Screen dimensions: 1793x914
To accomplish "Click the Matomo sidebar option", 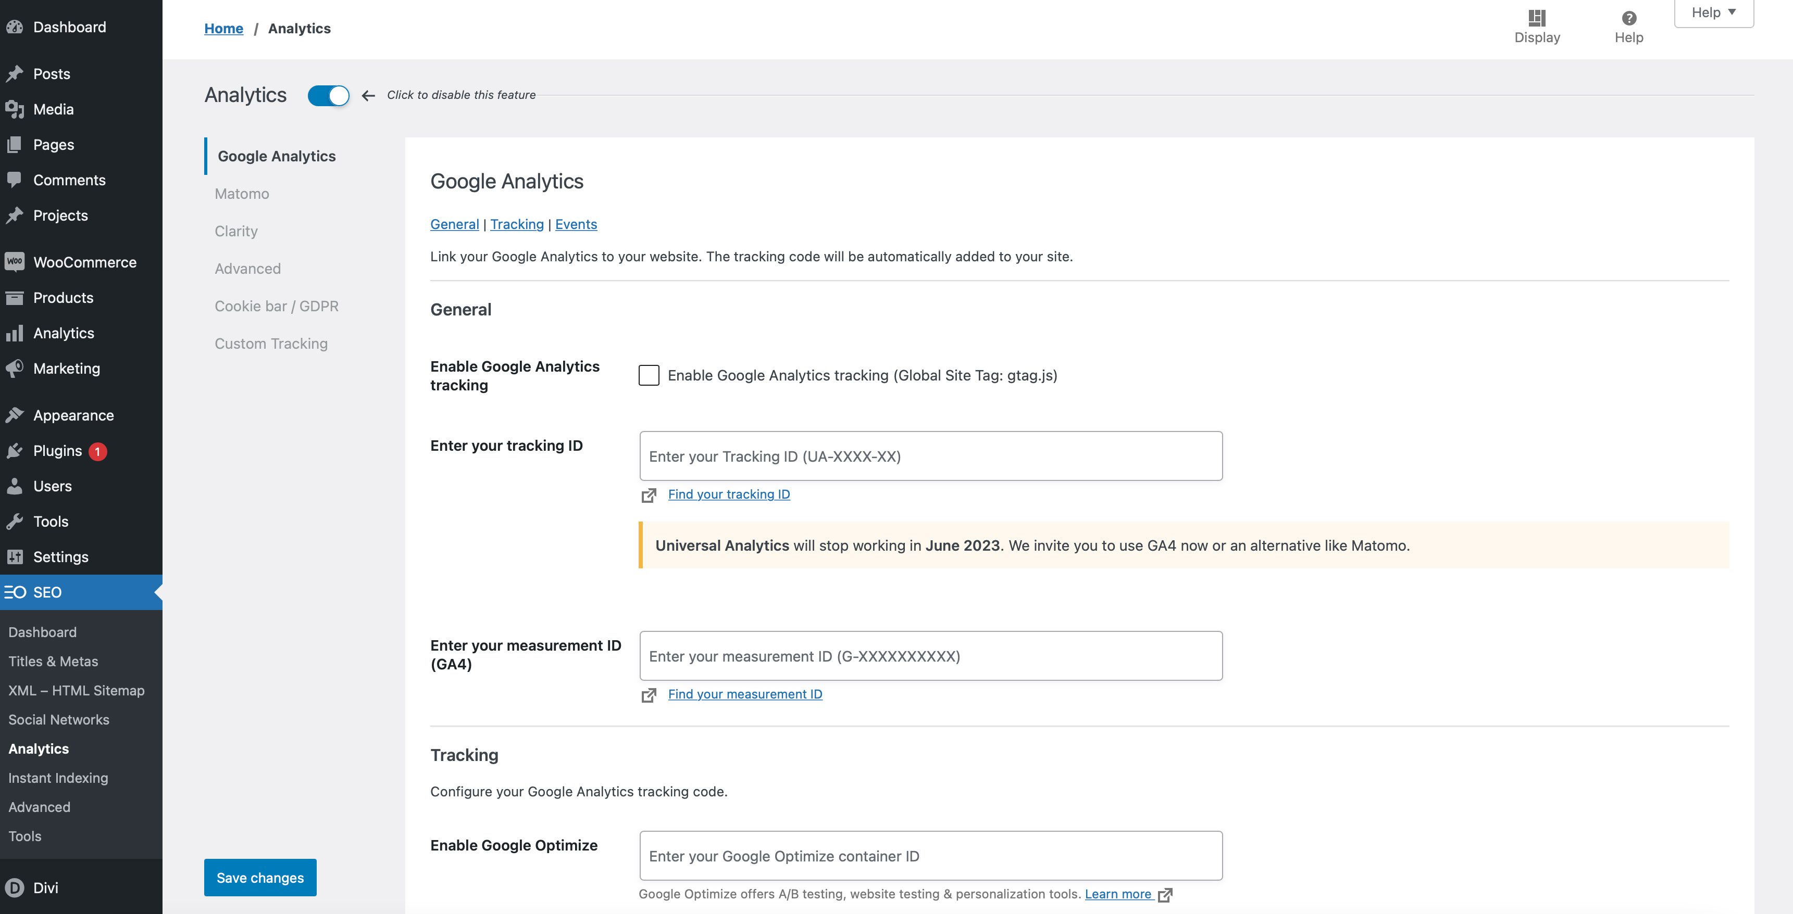I will click(x=242, y=194).
